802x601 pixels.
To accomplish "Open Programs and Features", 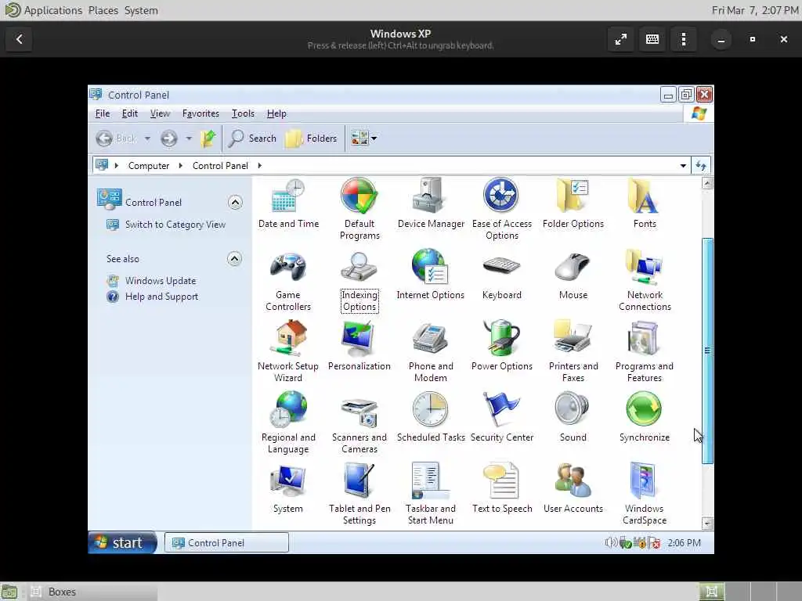I will pos(645,351).
